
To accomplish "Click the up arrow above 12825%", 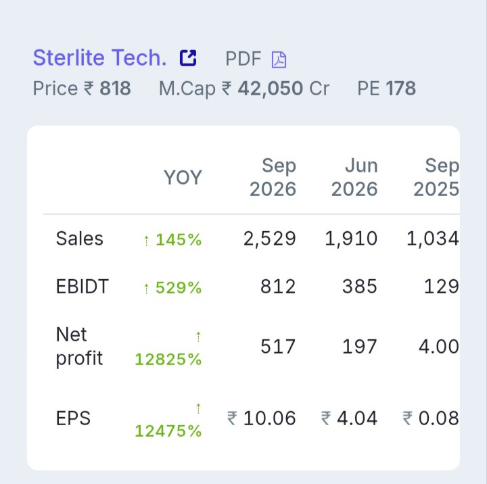I will click(198, 337).
